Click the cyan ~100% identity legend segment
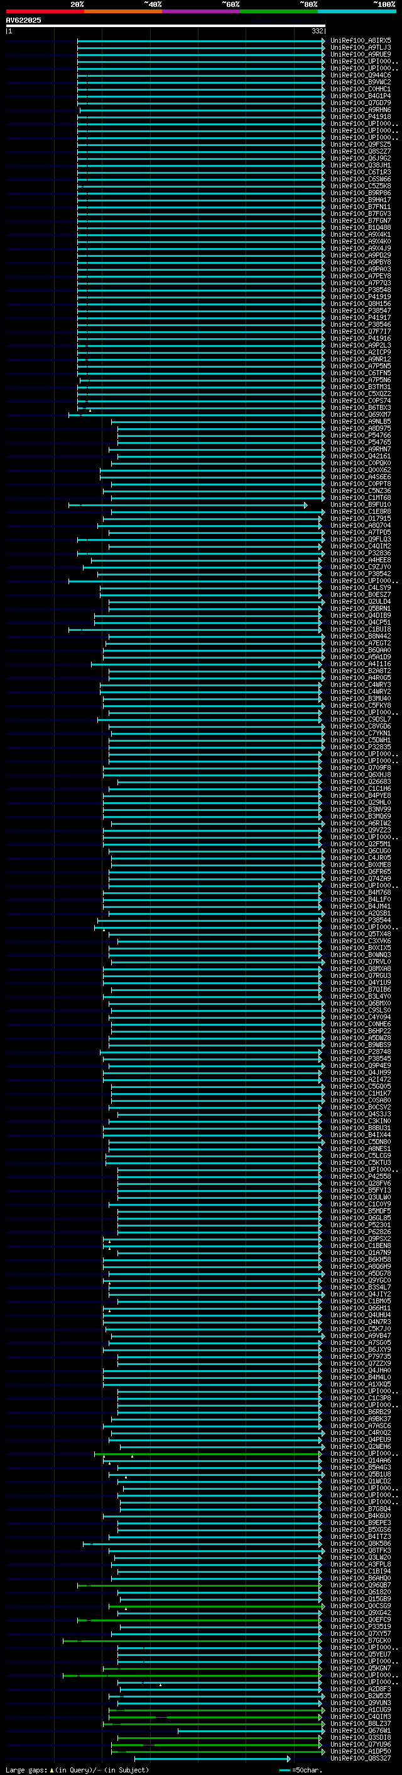 coord(357,11)
